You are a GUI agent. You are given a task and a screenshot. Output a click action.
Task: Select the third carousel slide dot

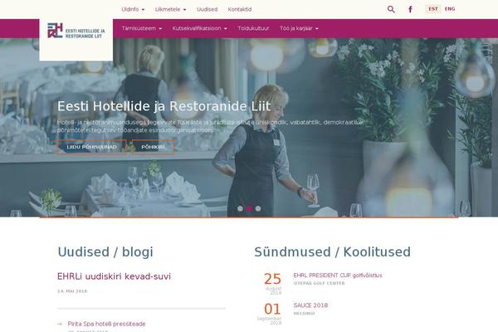pyautogui.click(x=258, y=208)
